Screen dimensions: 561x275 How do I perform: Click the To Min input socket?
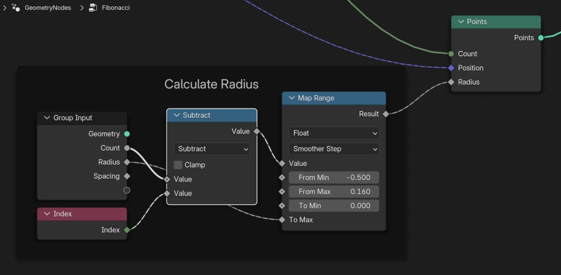click(x=282, y=206)
